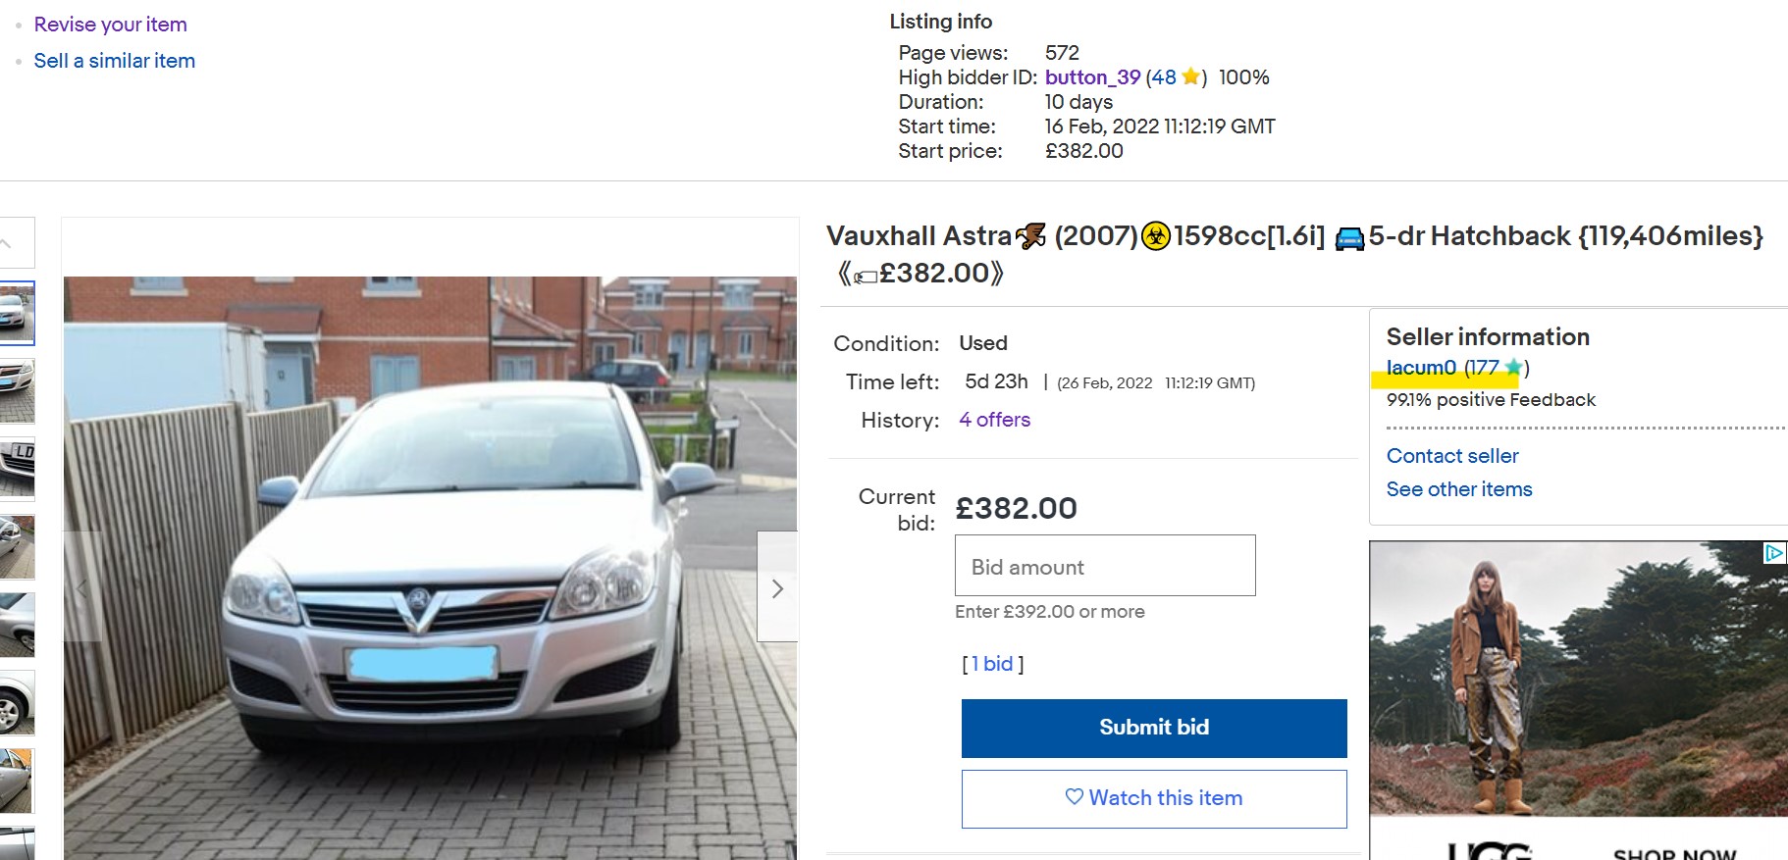The height and width of the screenshot is (860, 1788).
Task: Click the yellow star beside button_39's score
Action: (x=1190, y=76)
